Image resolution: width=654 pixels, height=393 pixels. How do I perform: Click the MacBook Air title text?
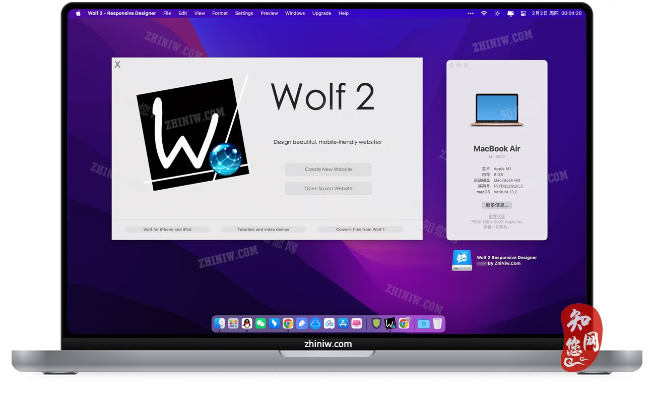[497, 149]
